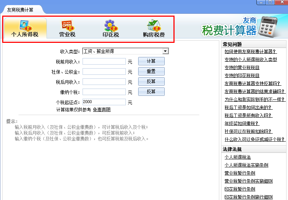Open the 营业税 tab with OPEN sign icon

pos(67,28)
